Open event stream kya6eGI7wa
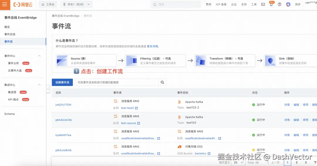Image resolution: width=317 pixels, height=166 pixels. tap(63, 135)
